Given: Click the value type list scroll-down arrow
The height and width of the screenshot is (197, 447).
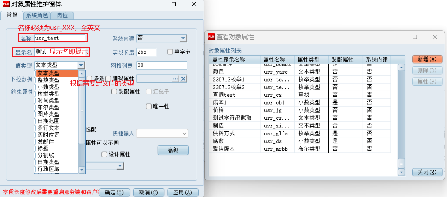Looking at the screenshot, I should coord(82,170).
